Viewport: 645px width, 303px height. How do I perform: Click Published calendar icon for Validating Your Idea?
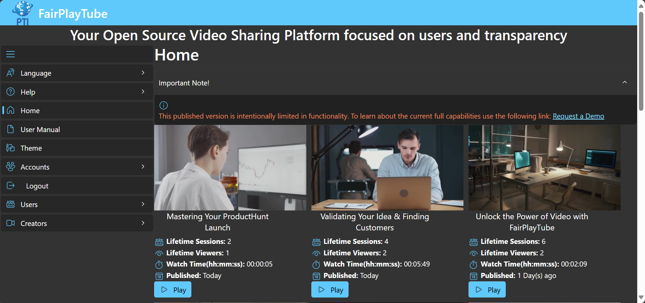316,276
